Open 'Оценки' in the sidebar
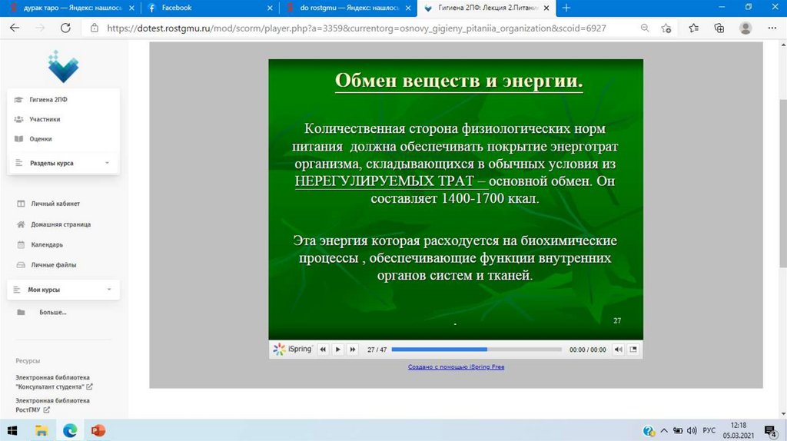 tap(41, 139)
